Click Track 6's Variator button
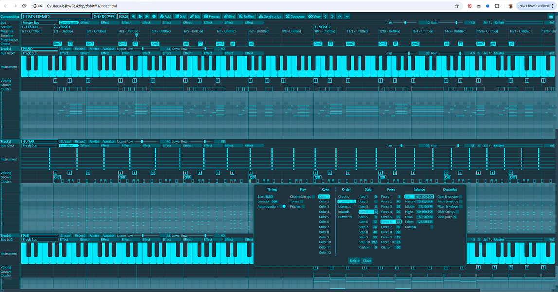Viewport: 558px width, 292px height. click(x=108, y=236)
